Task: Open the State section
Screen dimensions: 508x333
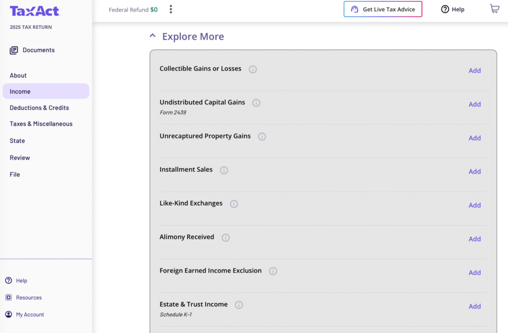Action: click(17, 141)
